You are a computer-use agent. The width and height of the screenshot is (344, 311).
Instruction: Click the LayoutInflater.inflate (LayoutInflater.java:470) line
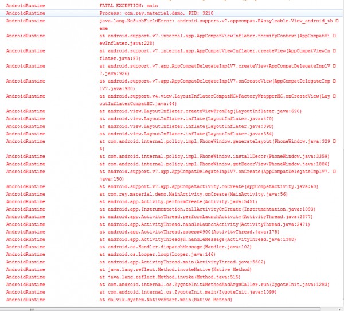[187, 119]
